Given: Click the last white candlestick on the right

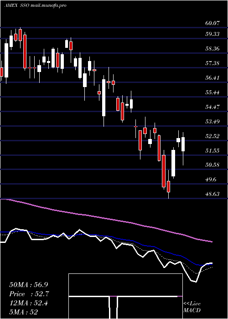Looking at the screenshot, I should tap(183, 144).
